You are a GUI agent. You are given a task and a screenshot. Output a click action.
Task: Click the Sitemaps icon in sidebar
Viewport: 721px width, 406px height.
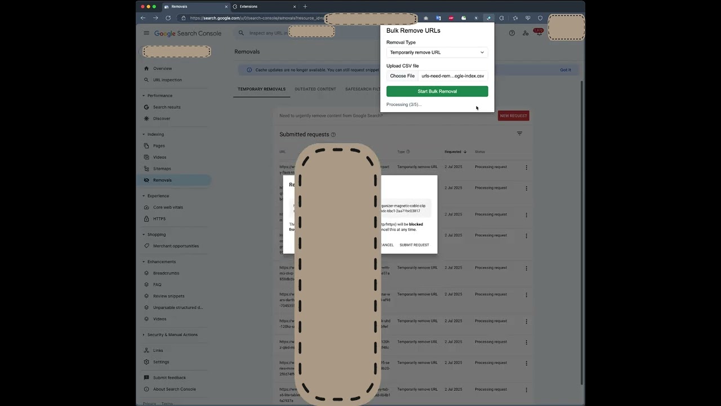click(x=146, y=169)
